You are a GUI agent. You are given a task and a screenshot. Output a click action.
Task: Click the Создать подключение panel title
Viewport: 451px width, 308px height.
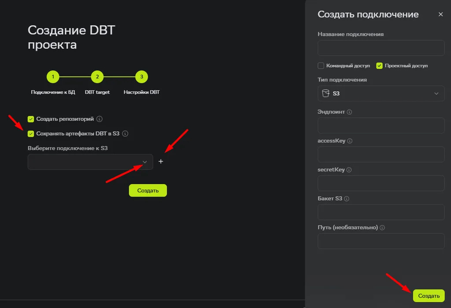(368, 15)
